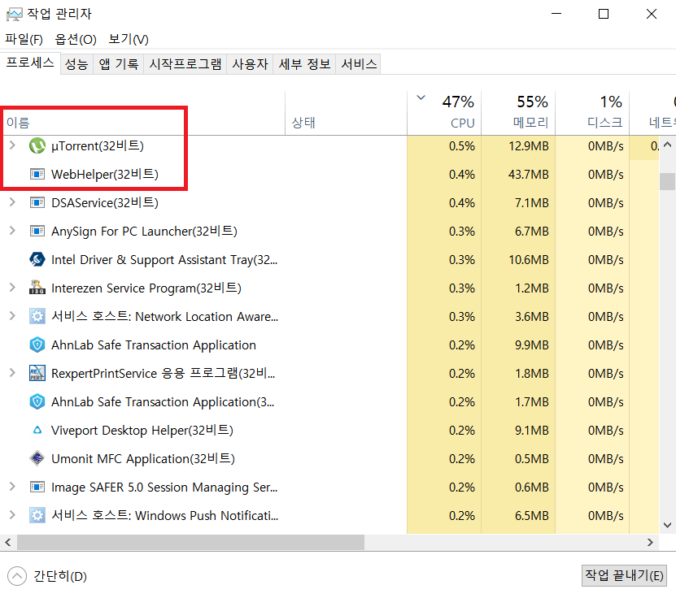Click the 12.9MB memory value for µTorrent
Screen dimensions: 676x598
pos(529,146)
